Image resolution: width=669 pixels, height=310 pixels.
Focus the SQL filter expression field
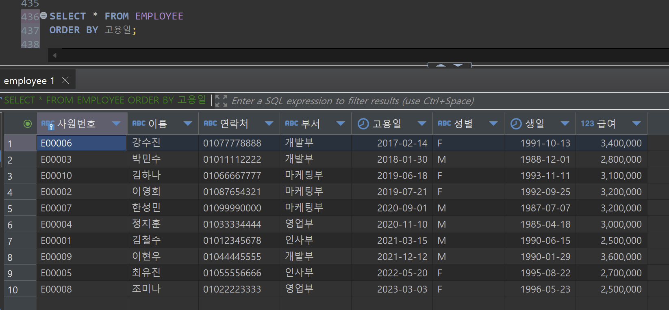[x=352, y=101]
